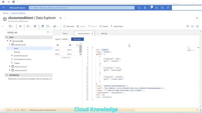Click the browser forward arrow

pos(9,2)
